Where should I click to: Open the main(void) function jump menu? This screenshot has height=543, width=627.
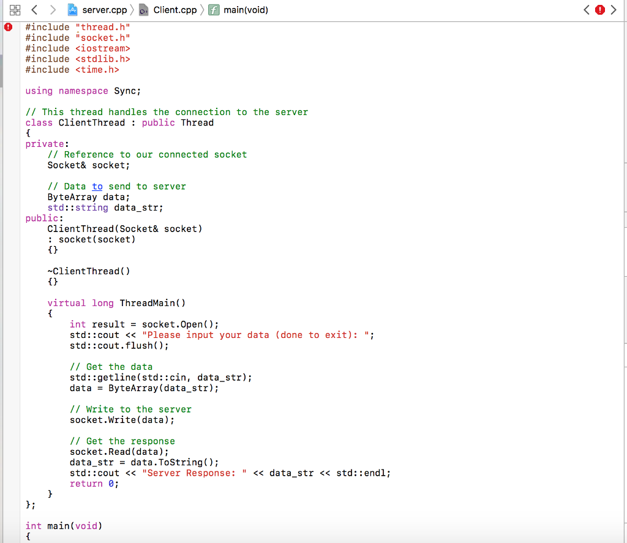click(246, 10)
